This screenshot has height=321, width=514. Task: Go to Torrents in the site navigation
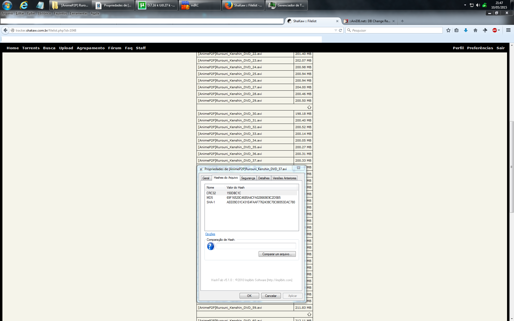(x=31, y=48)
